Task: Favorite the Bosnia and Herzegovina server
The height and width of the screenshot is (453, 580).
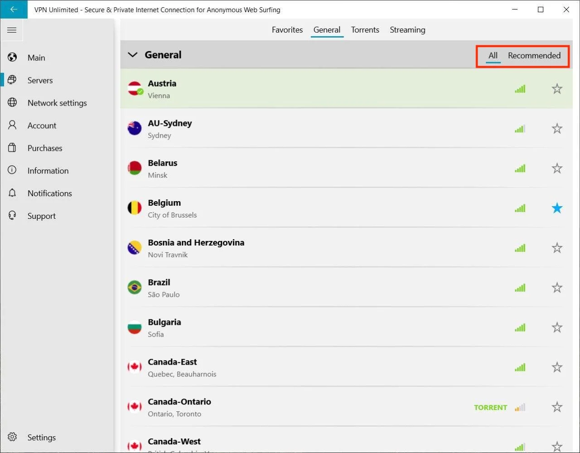Action: tap(557, 248)
